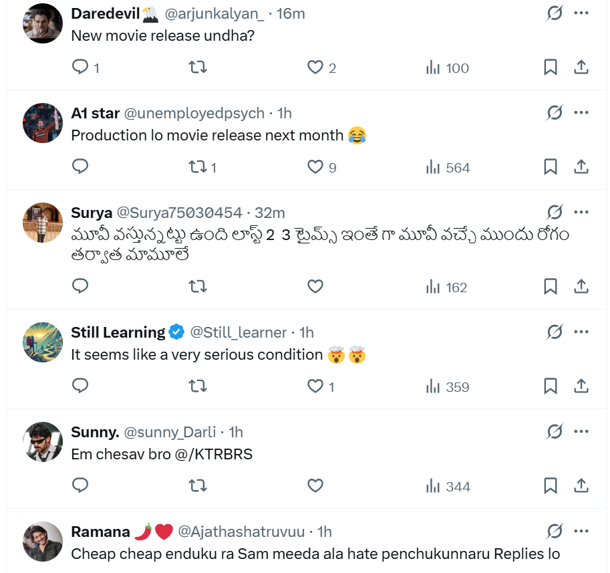Repost Sunny's tweet
610x573 pixels.
click(198, 486)
